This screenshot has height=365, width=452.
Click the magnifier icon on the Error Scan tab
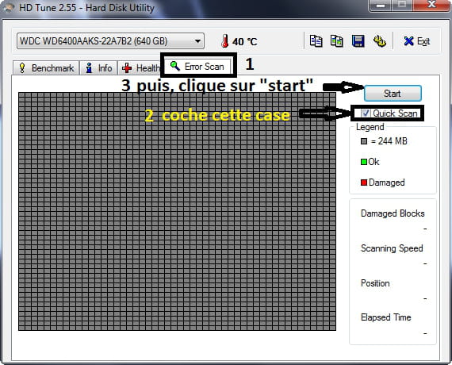pyautogui.click(x=175, y=66)
